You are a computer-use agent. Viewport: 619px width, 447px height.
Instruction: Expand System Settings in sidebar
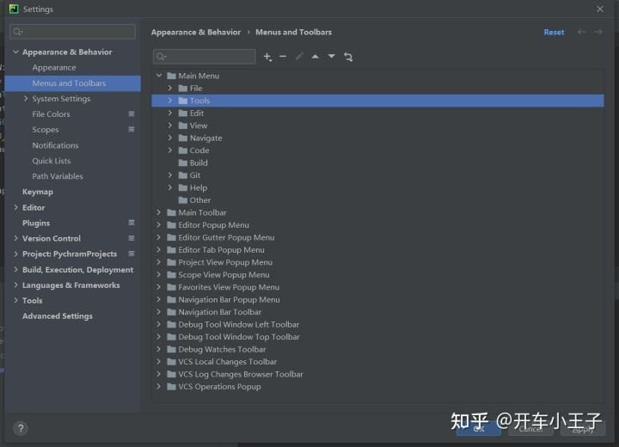[x=26, y=98]
